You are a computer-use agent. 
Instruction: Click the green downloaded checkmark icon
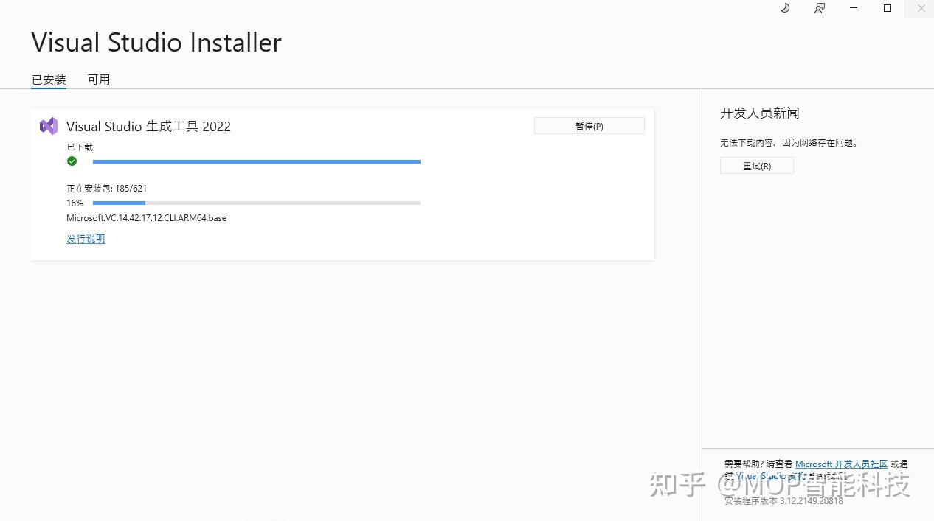[72, 161]
